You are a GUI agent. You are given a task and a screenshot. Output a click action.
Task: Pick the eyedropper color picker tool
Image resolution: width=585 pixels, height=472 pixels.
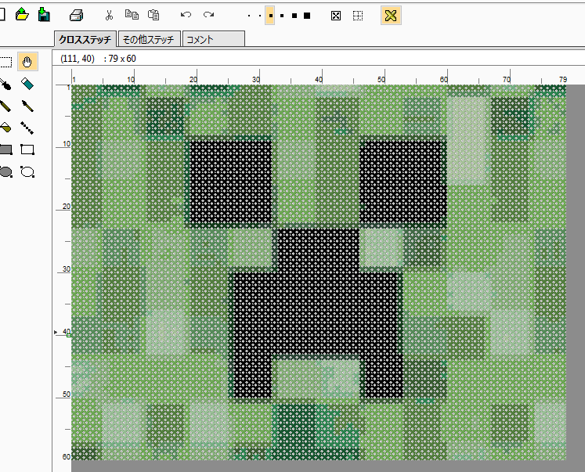point(5,85)
